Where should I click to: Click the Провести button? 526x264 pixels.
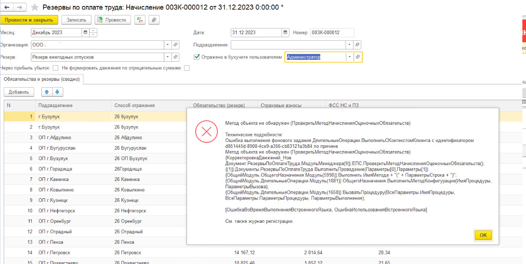tap(112, 20)
